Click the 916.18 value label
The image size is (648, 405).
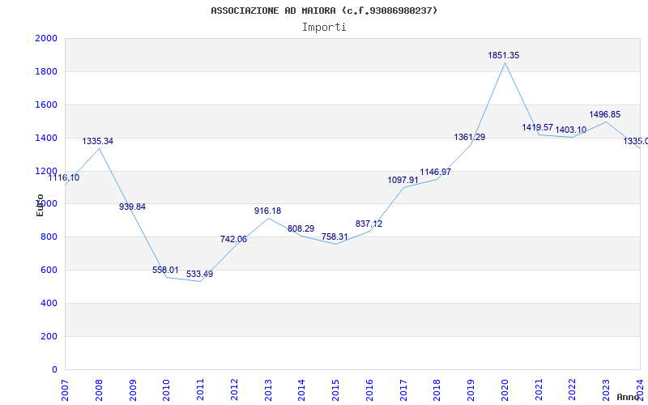coord(267,211)
